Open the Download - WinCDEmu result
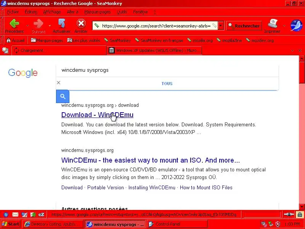Image resolution: width=305 pixels, height=229 pixels. pyautogui.click(x=97, y=115)
